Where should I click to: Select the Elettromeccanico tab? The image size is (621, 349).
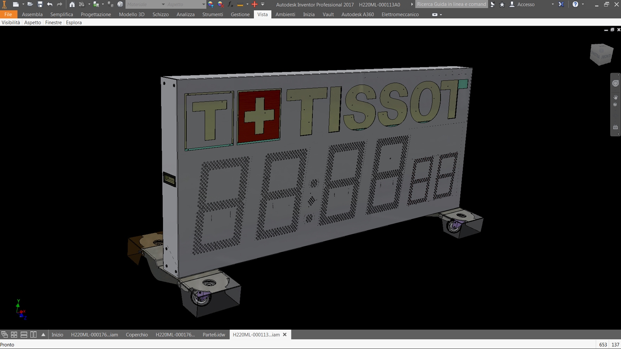pyautogui.click(x=400, y=14)
